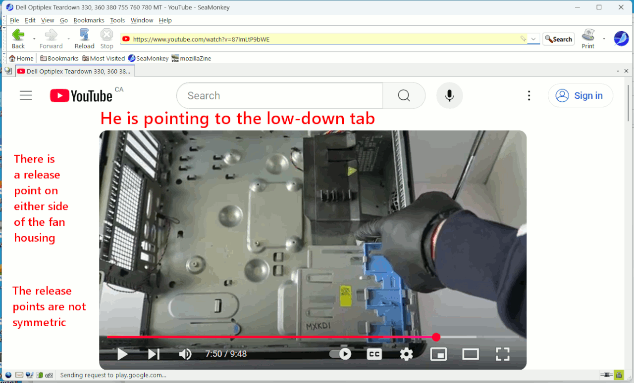Expand the URL bar history dropdown
Screen dimensions: 634x383
(x=533, y=39)
